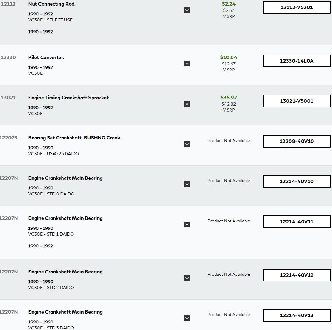
Task: Expand Bearing Set Crankshaft BUSHNG Crank row
Action: coord(187,144)
